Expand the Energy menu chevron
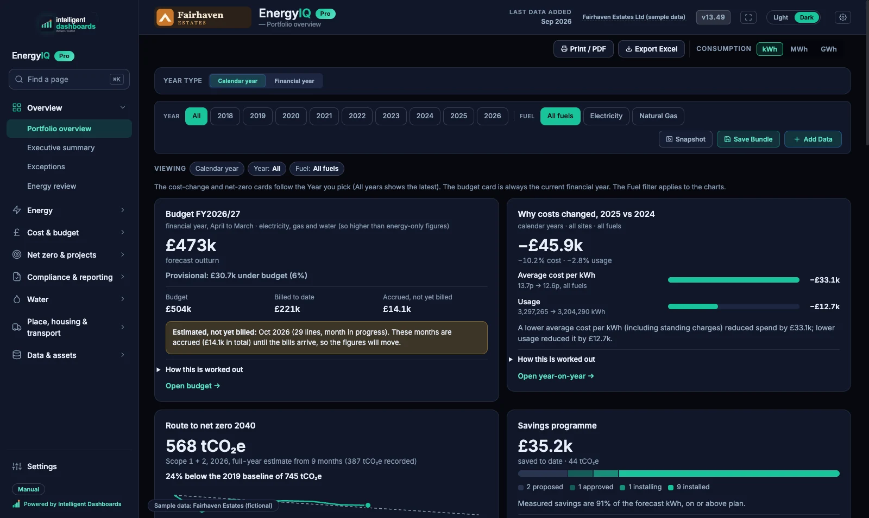The image size is (869, 518). pyautogui.click(x=123, y=210)
